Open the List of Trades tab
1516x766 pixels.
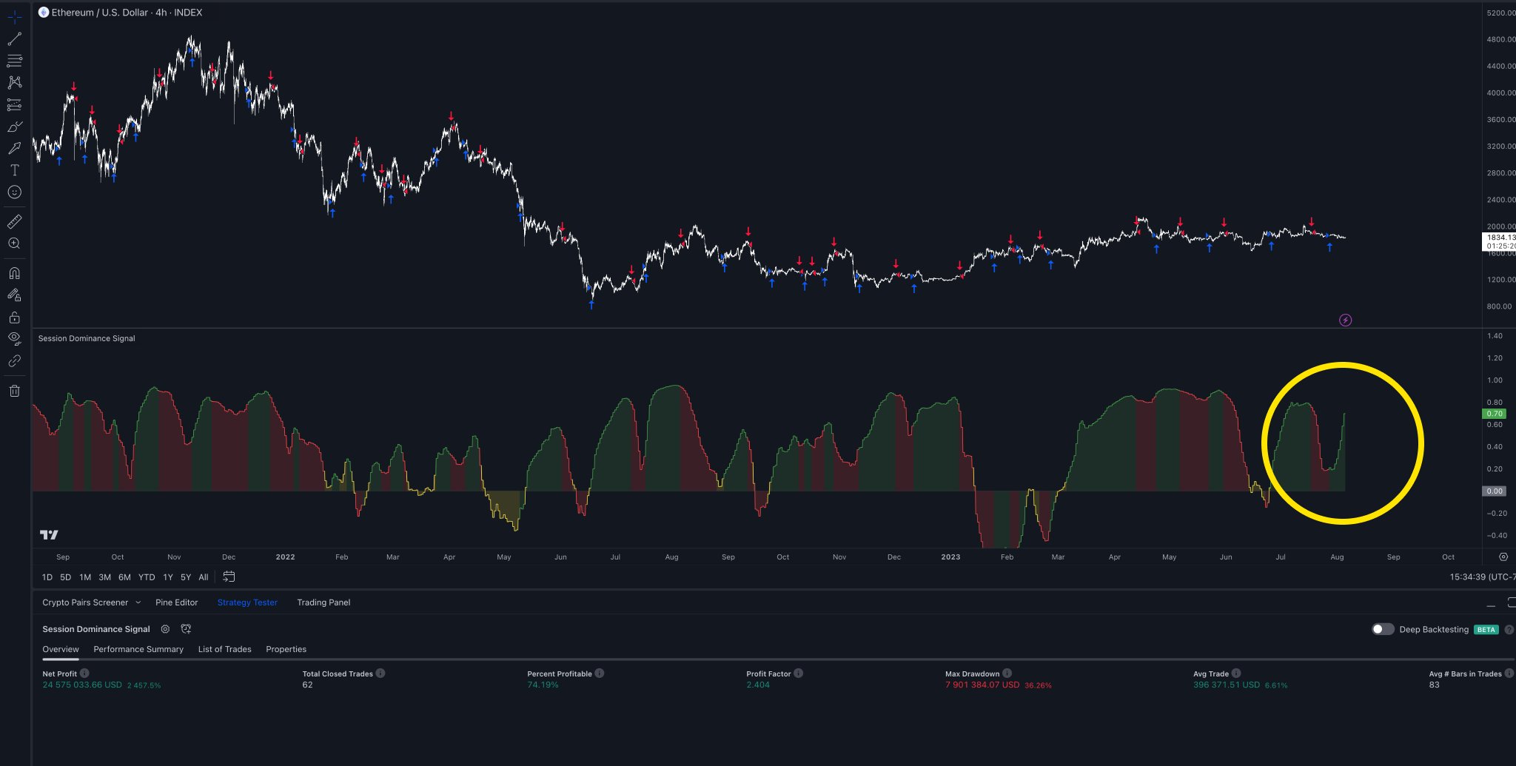click(224, 649)
